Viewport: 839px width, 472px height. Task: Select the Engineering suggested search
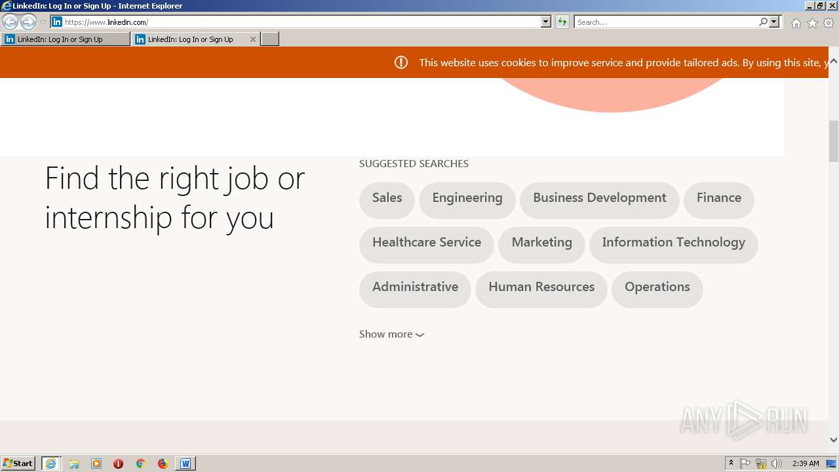(467, 200)
